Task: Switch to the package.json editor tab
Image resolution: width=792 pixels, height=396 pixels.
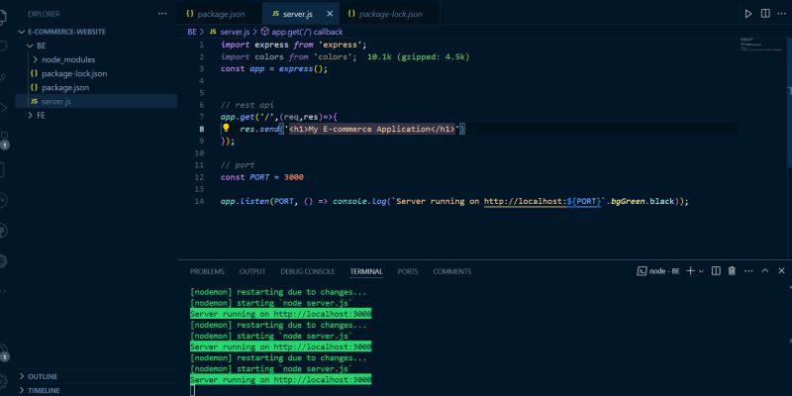Action: pyautogui.click(x=220, y=15)
